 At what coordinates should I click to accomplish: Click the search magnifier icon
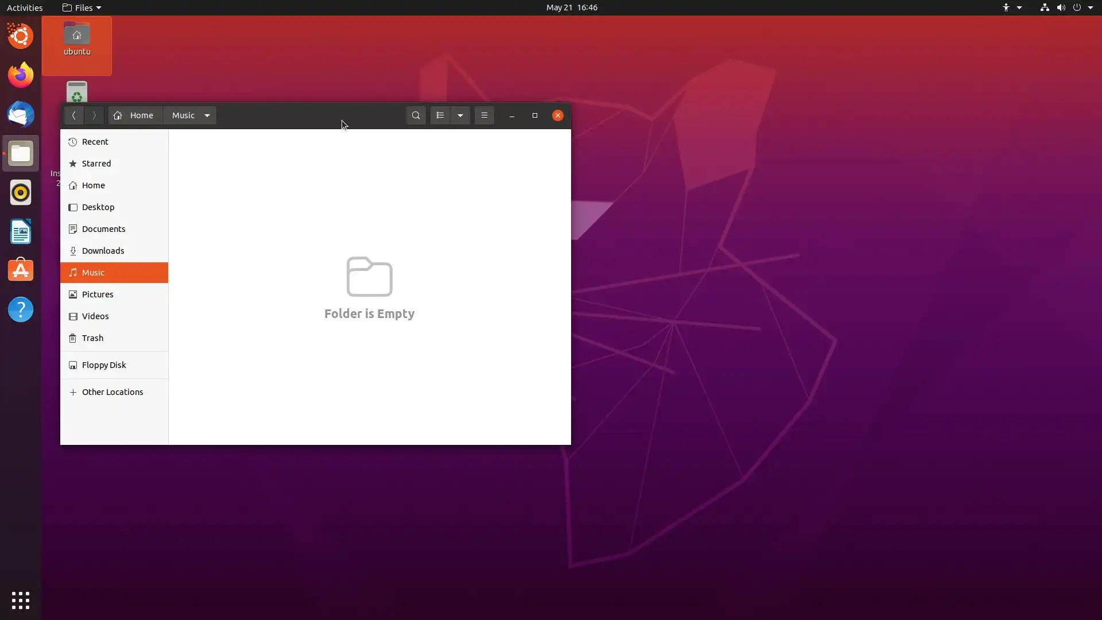point(416,115)
